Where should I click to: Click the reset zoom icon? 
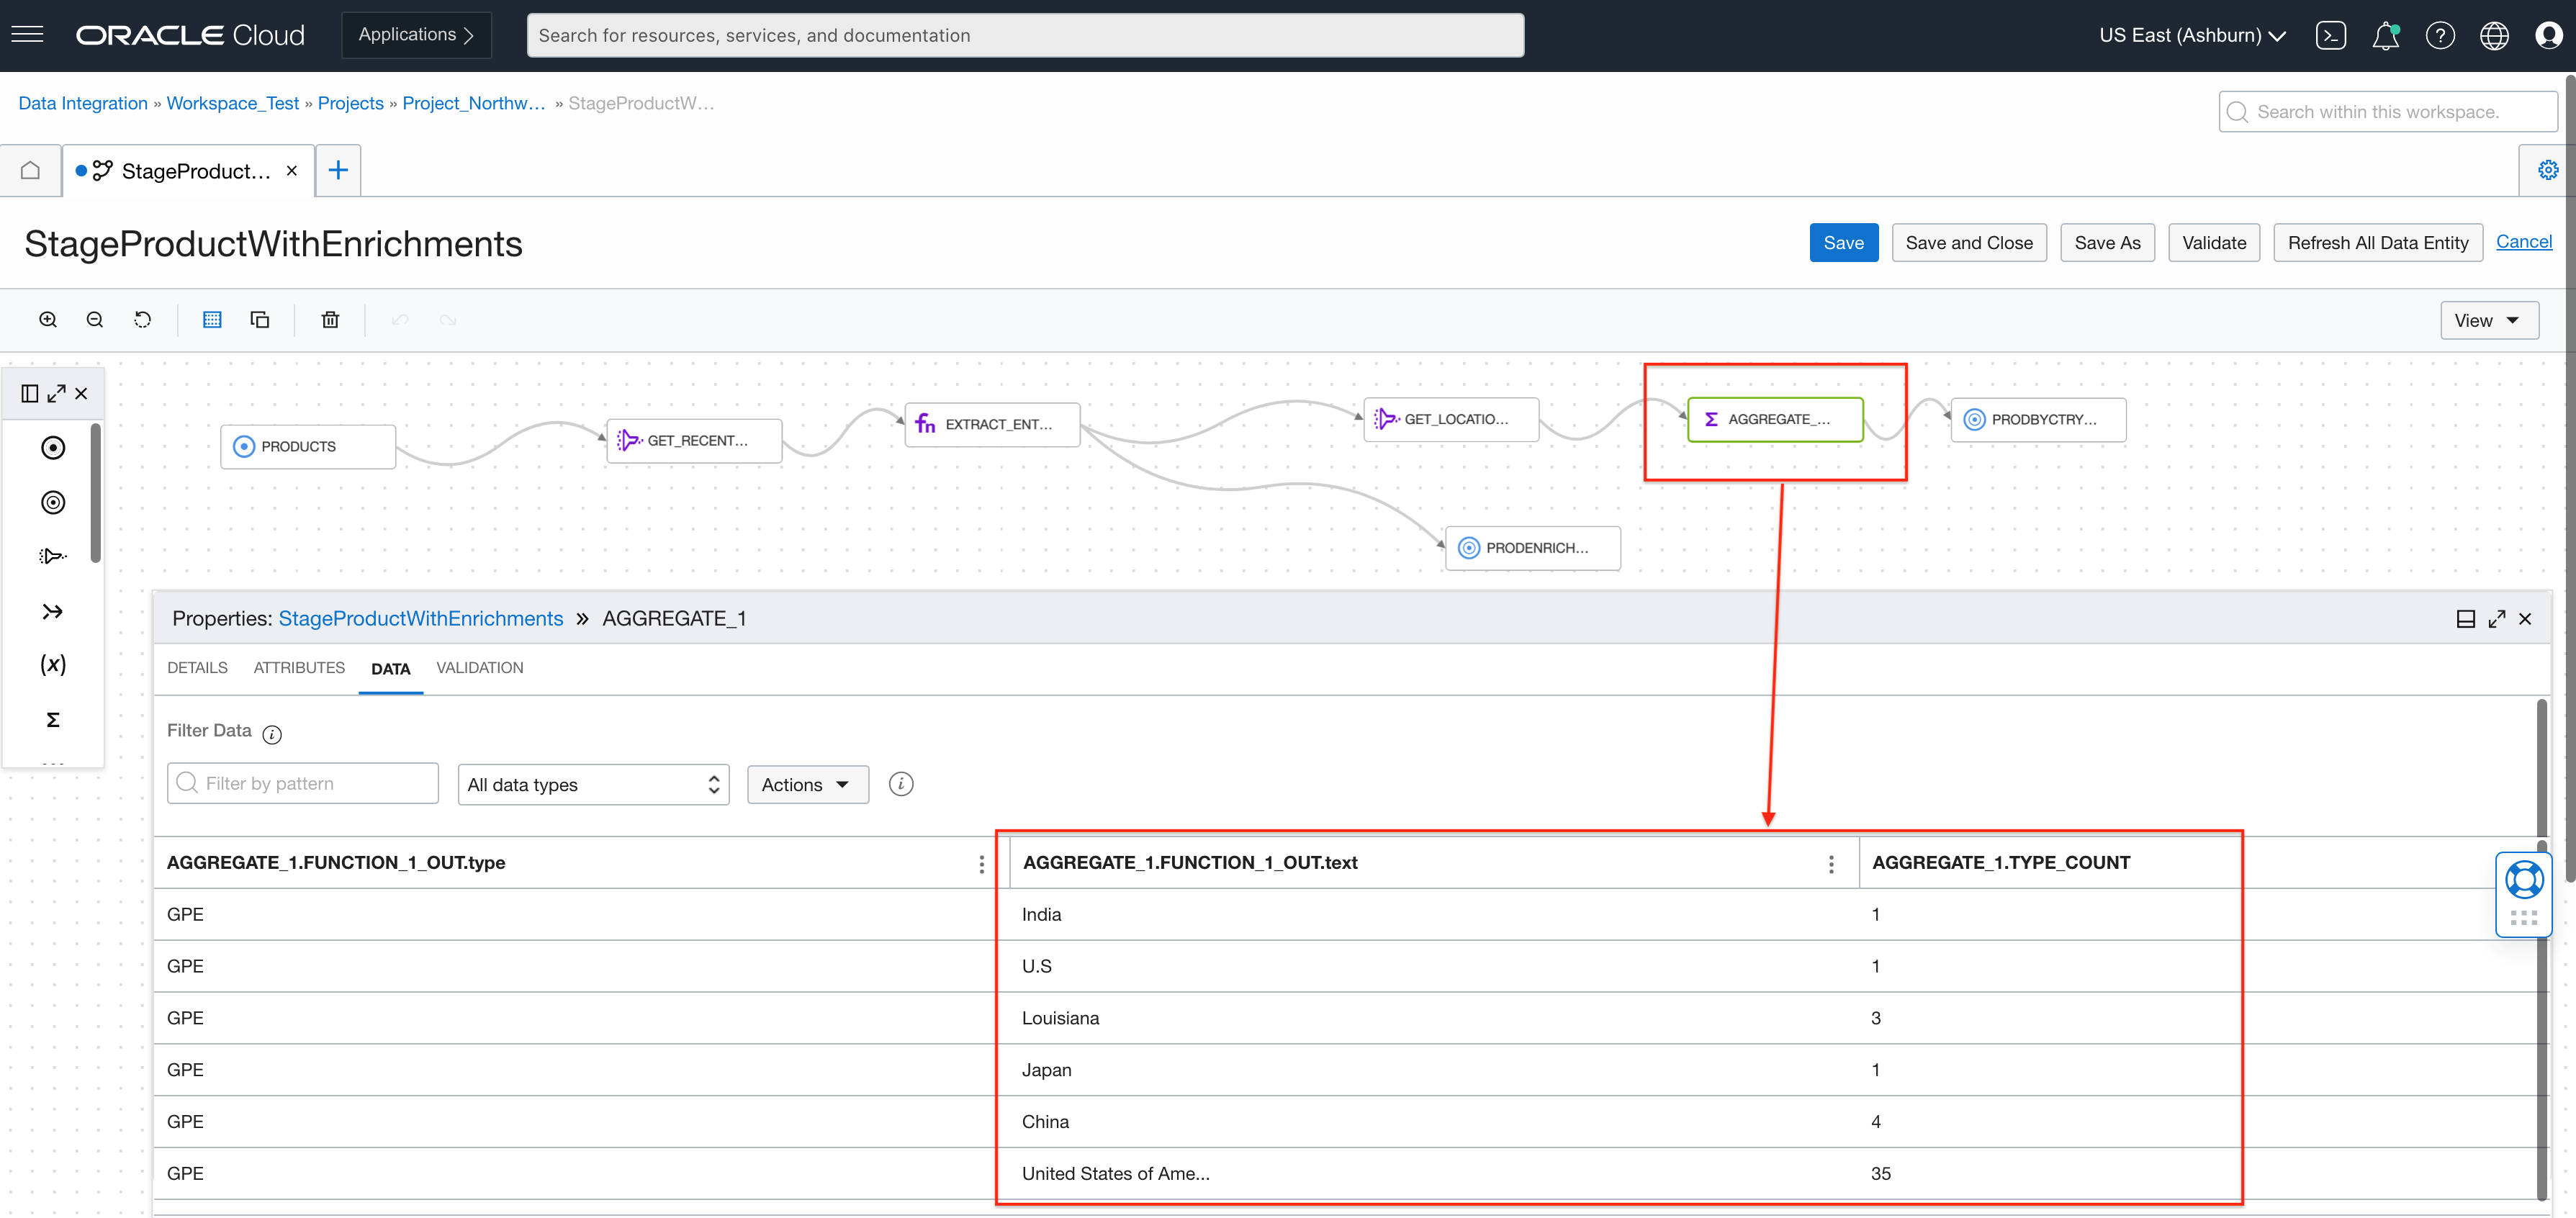(x=143, y=320)
